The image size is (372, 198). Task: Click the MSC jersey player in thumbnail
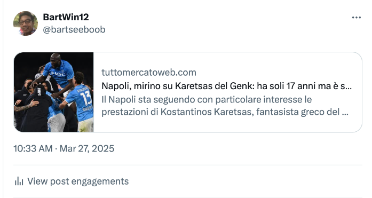tap(59, 71)
